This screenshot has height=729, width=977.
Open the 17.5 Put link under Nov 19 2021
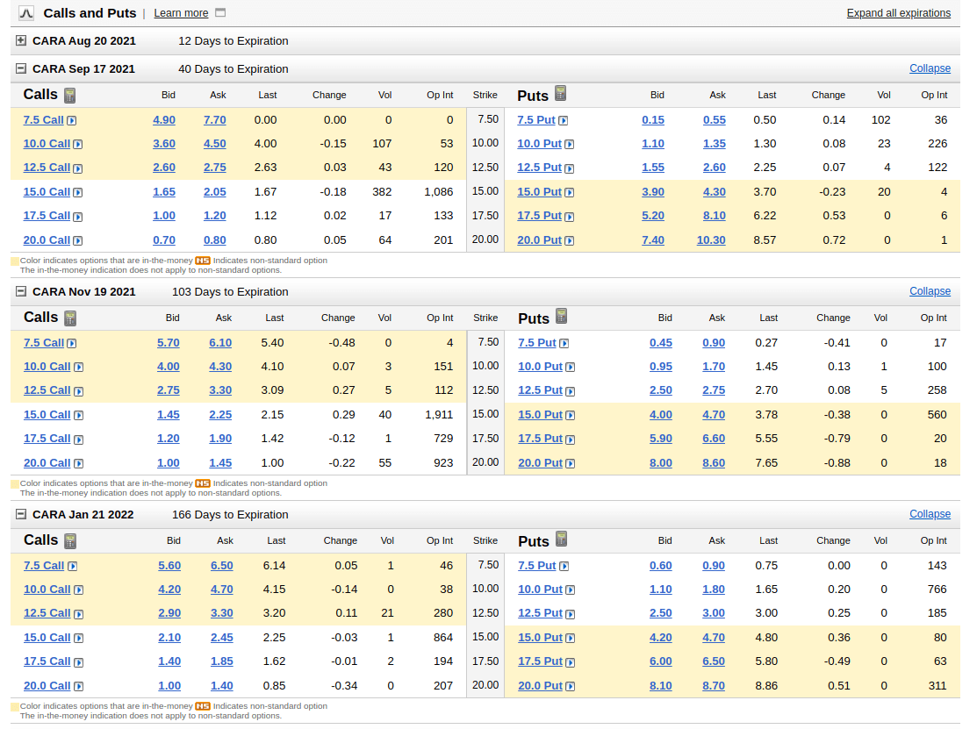[539, 439]
